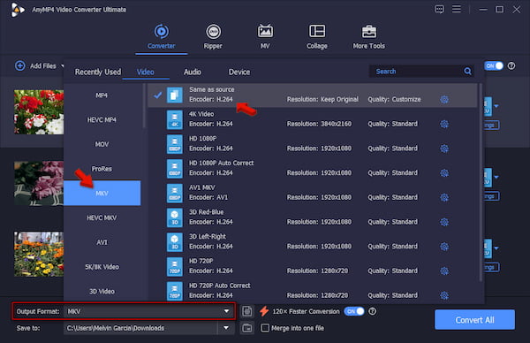530x343 pixels.
Task: Toggle 120x Faster Conversion switch
Action: [x=354, y=311]
